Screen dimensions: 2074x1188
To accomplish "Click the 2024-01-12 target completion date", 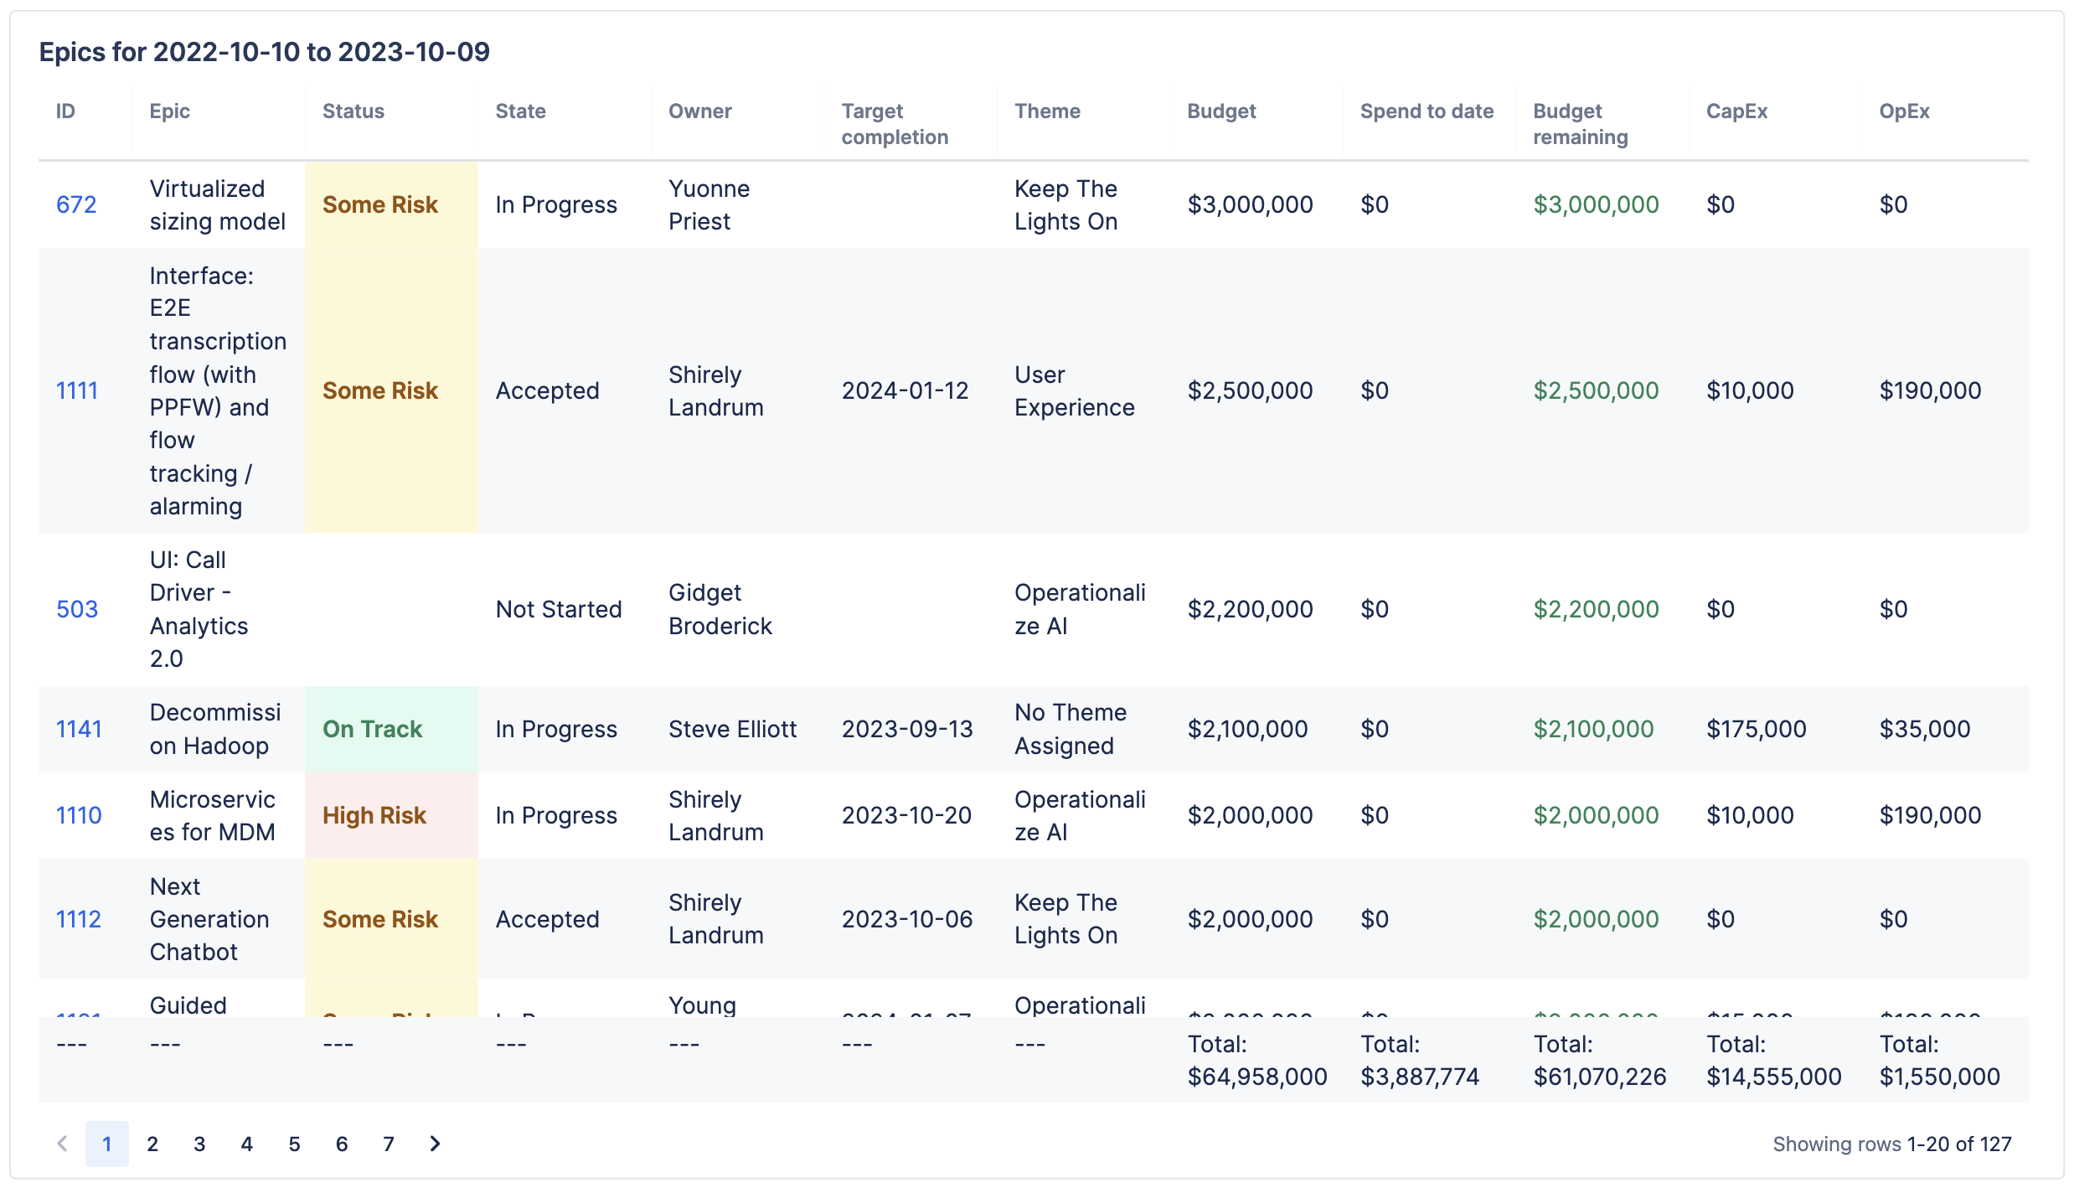I will click(905, 390).
